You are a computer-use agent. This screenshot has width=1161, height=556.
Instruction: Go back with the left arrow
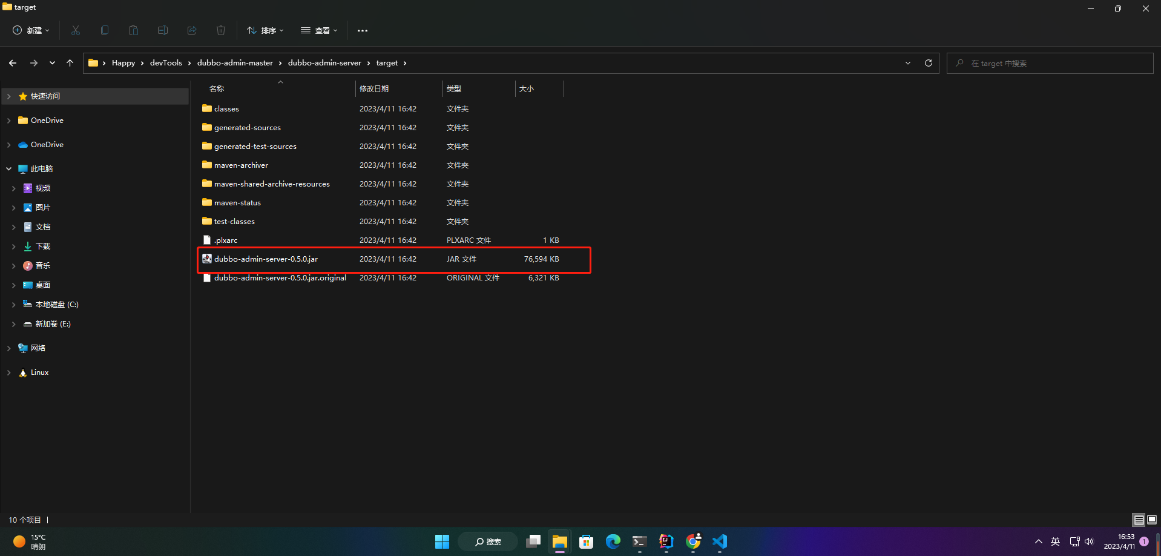(x=13, y=63)
